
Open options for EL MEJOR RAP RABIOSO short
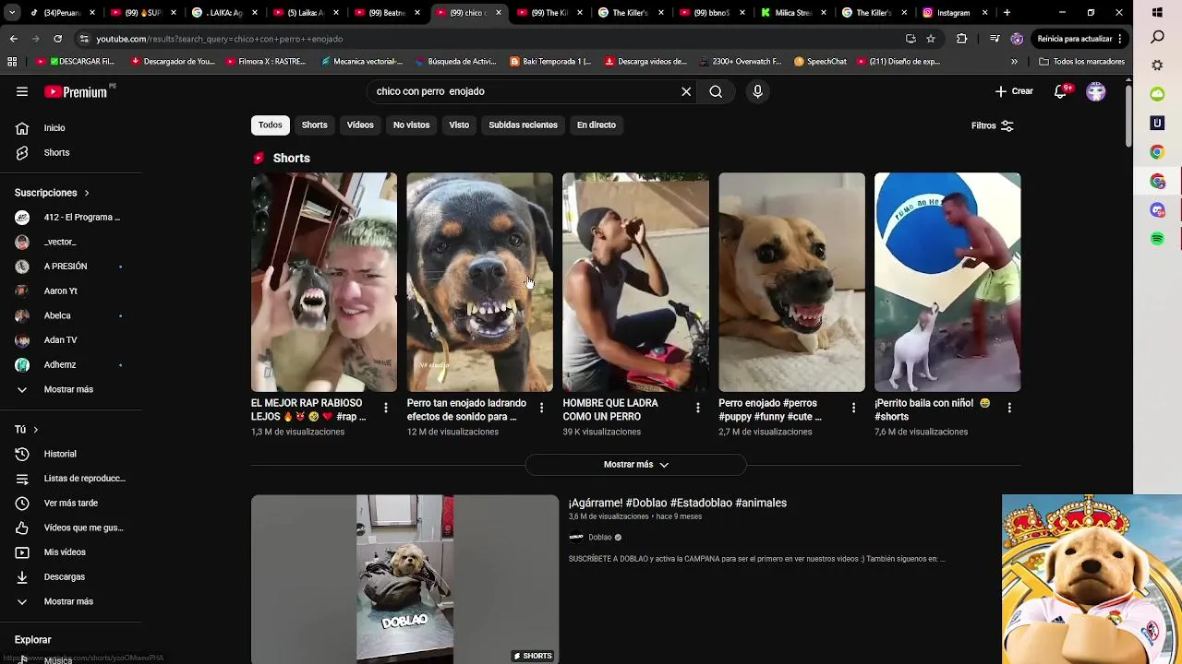tap(386, 408)
